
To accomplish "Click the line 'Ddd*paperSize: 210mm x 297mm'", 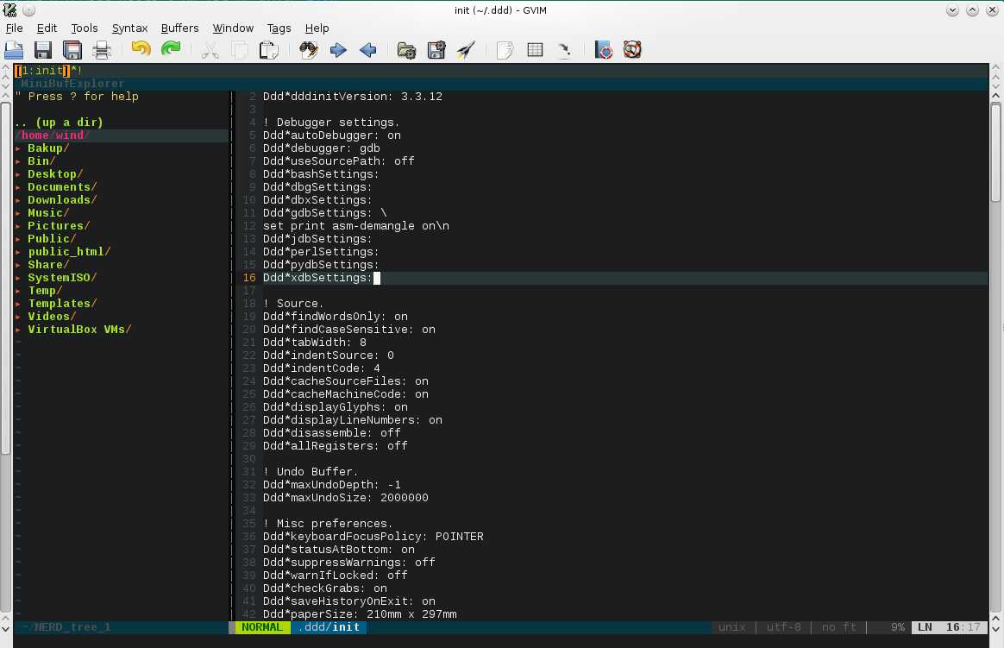I will pos(360,614).
